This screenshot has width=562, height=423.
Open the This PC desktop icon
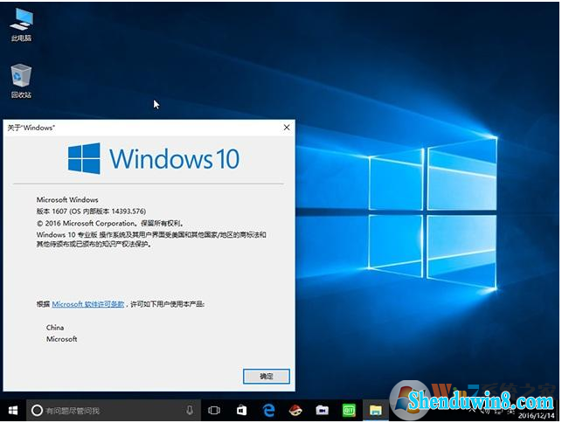(x=21, y=24)
